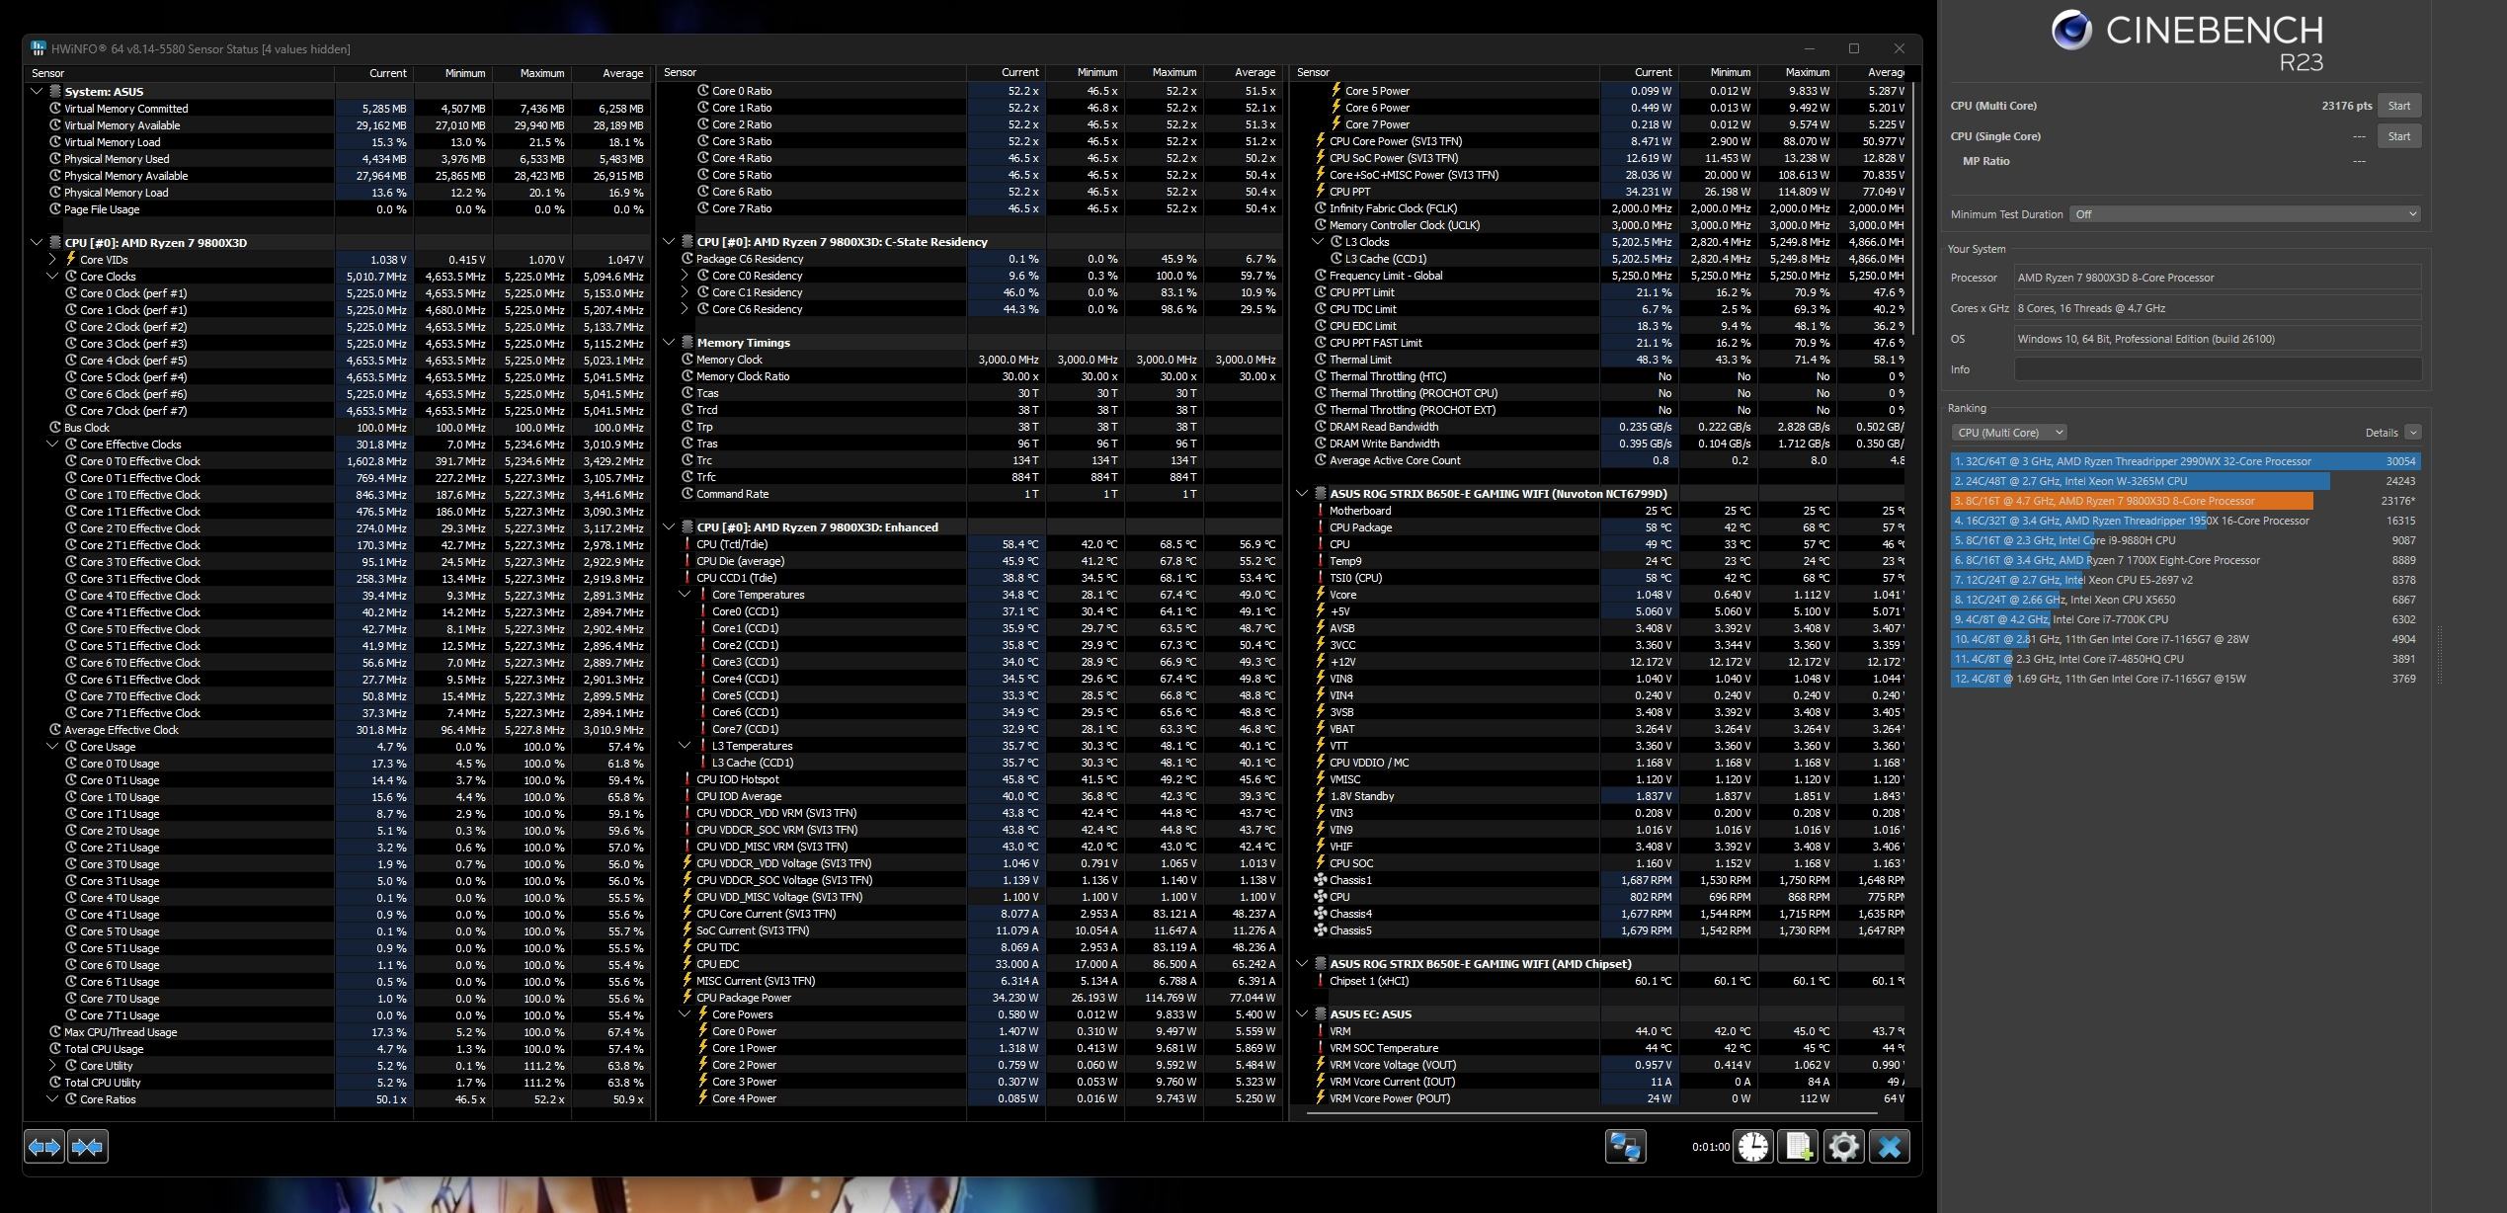
Task: Click the fan icon beside Chassis1
Action: (1321, 880)
